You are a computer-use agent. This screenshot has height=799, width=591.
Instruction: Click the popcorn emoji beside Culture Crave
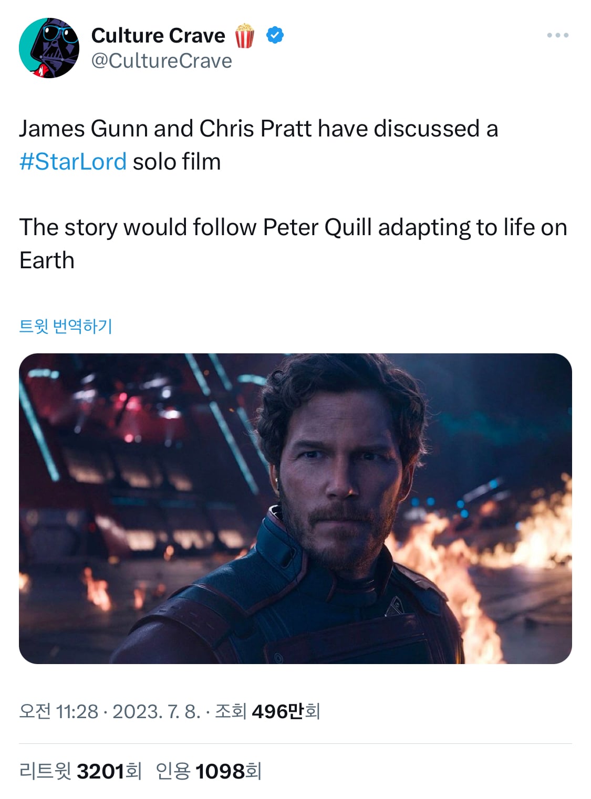[x=244, y=36]
